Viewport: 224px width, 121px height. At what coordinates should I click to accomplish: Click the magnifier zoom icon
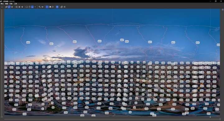coord(40,7)
